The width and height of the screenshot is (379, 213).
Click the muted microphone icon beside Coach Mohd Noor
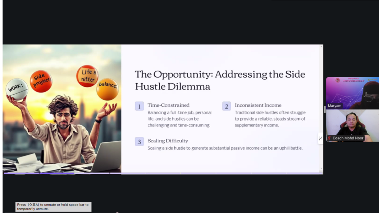(329, 138)
